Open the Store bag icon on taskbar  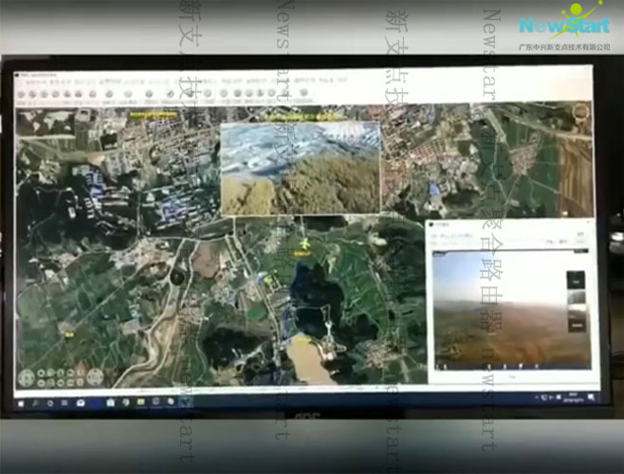click(111, 403)
